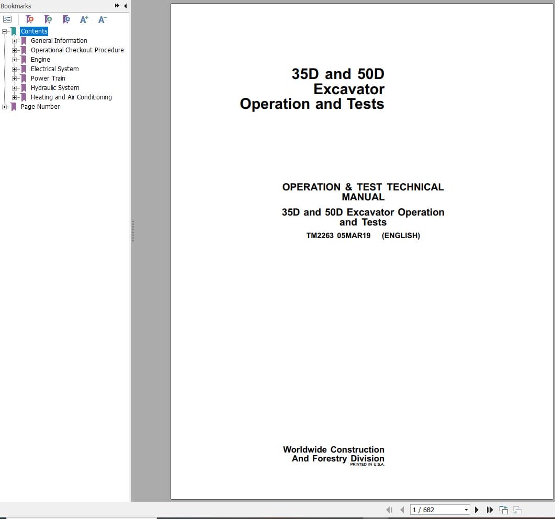555x519 pixels.
Task: Open the General Information bookmark
Action: pyautogui.click(x=59, y=41)
